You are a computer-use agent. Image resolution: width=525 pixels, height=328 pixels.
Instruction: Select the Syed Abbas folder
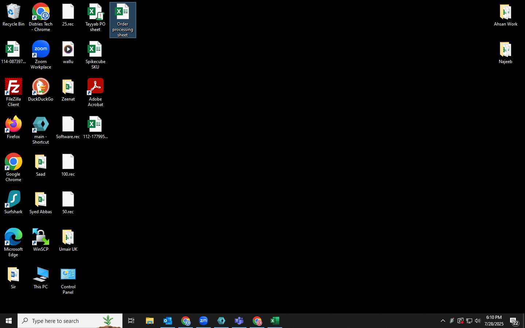pyautogui.click(x=41, y=203)
